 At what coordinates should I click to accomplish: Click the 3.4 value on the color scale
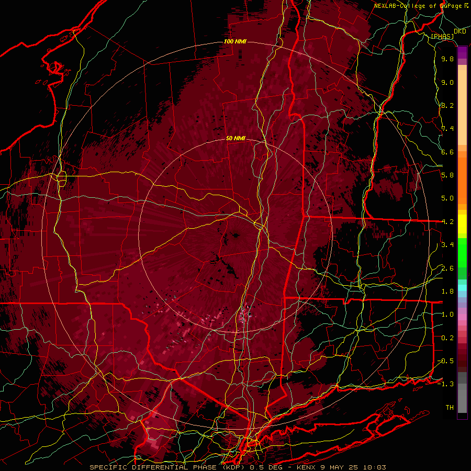click(x=447, y=245)
